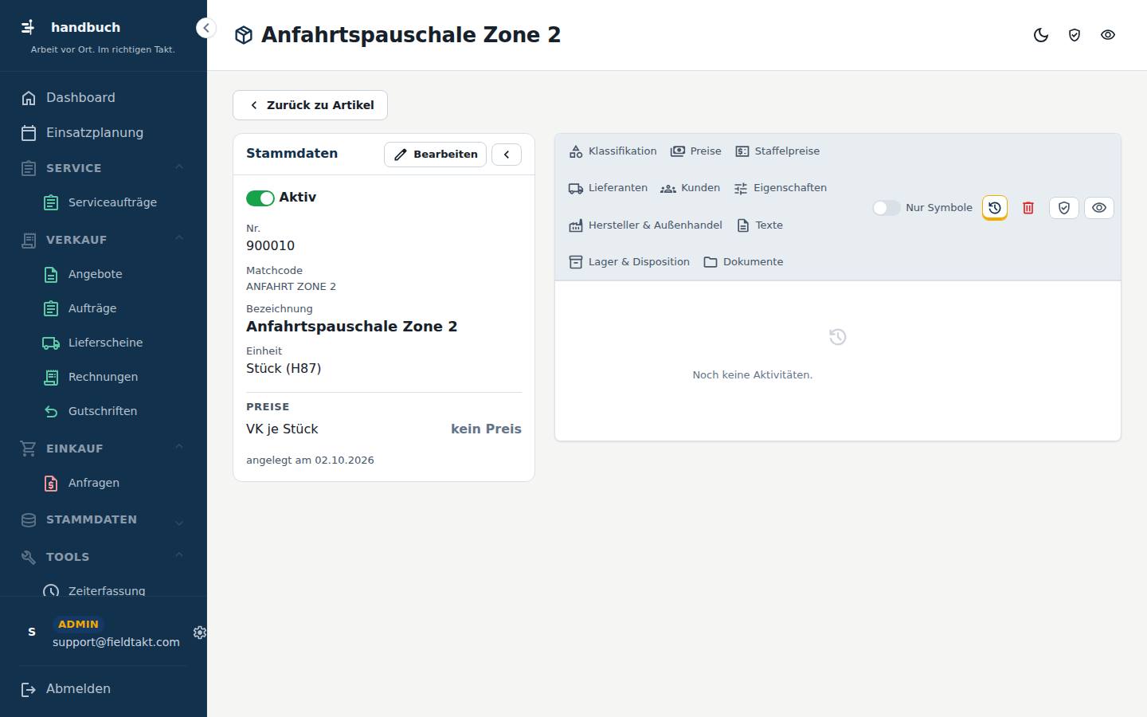Open Rechnungen in sidebar
The width and height of the screenshot is (1147, 717).
pyautogui.click(x=104, y=377)
